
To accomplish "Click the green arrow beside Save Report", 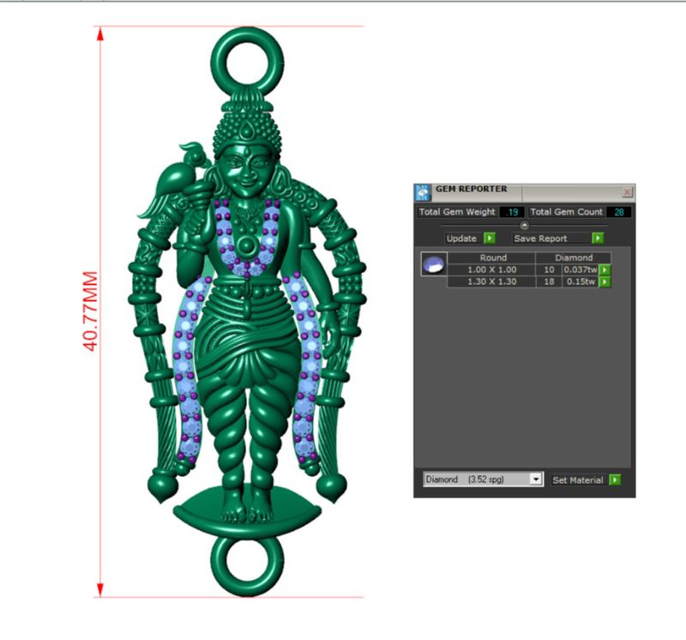I will tap(597, 238).
